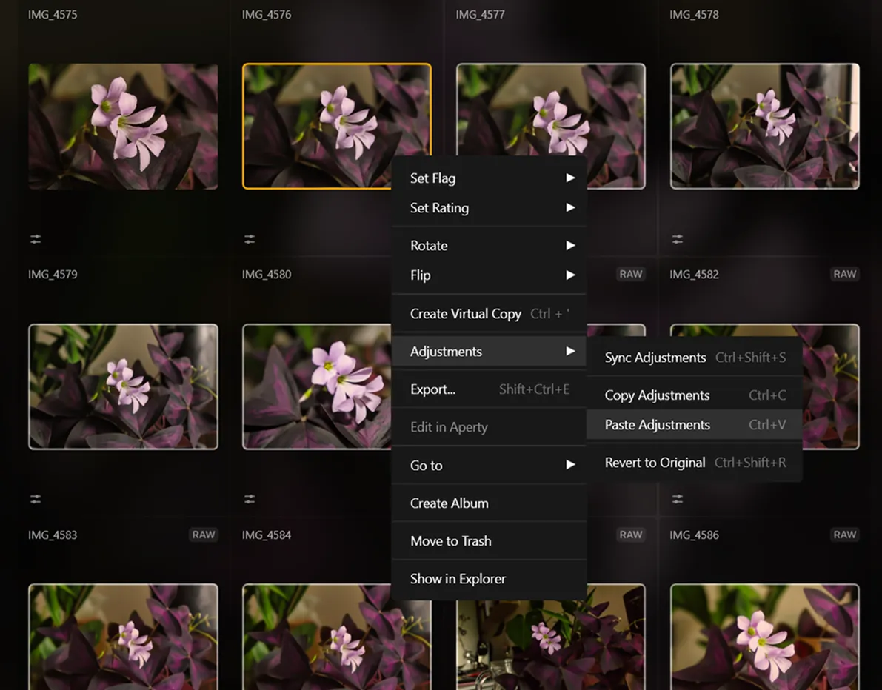Click RAW badge beside IMG_4583
This screenshot has height=690, width=882.
pyautogui.click(x=203, y=535)
